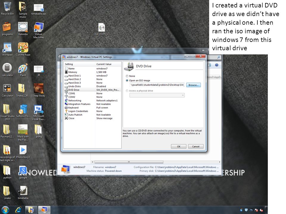Select the Hard Disk 1 setting
Screen dimensions: 286x214
point(92,76)
